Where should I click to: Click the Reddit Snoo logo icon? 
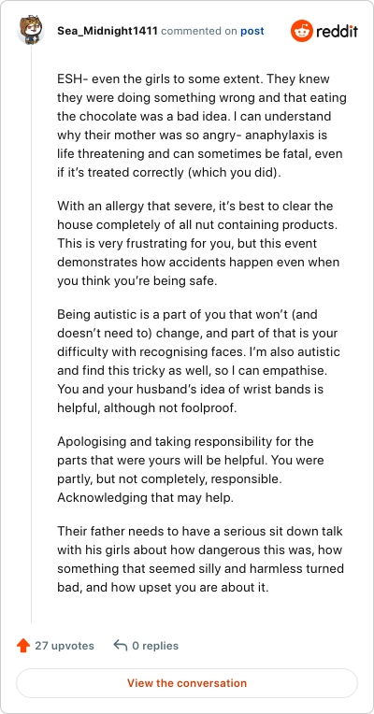(x=302, y=31)
